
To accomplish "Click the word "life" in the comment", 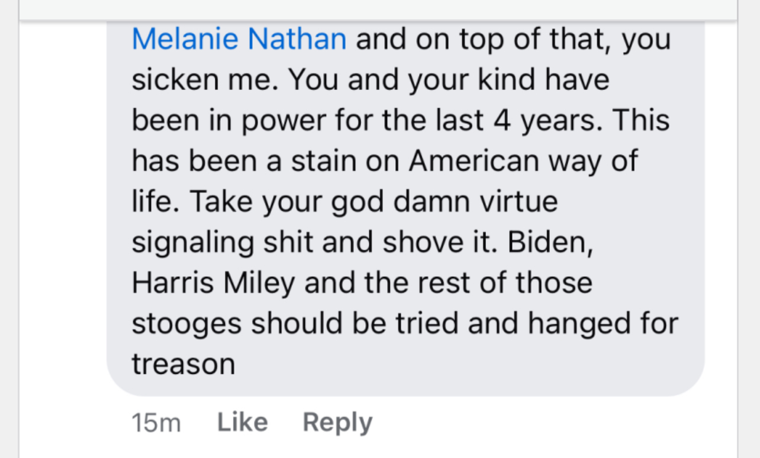I will point(156,202).
